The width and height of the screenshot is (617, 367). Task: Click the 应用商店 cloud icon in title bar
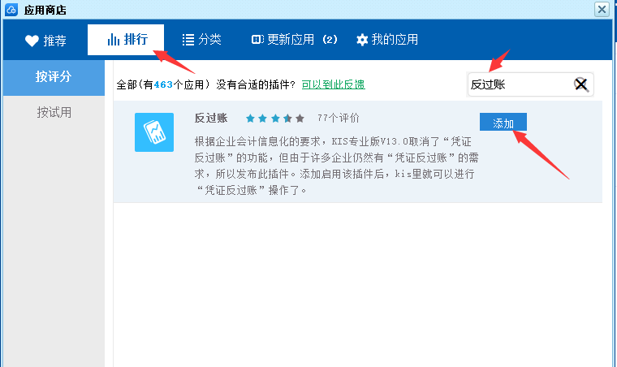[11, 9]
